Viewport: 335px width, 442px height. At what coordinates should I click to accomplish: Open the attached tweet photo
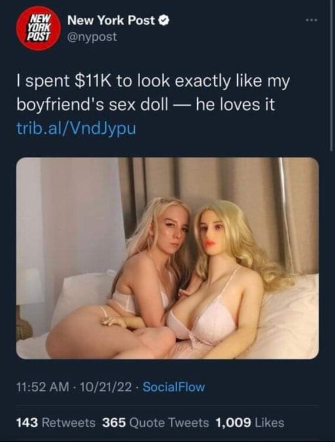click(x=167, y=258)
